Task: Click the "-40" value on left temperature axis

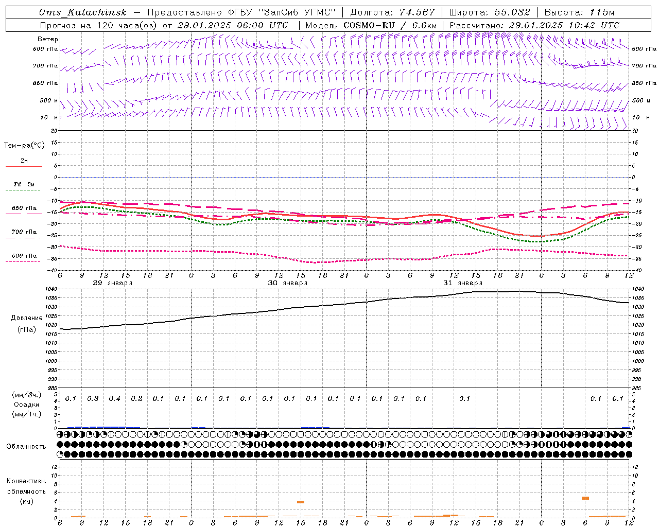Action: (x=53, y=270)
